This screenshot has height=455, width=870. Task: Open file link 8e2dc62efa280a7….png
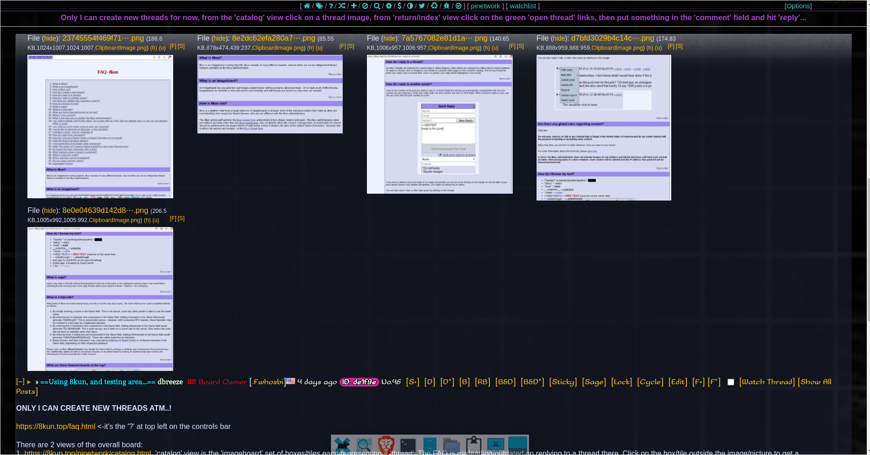[274, 38]
